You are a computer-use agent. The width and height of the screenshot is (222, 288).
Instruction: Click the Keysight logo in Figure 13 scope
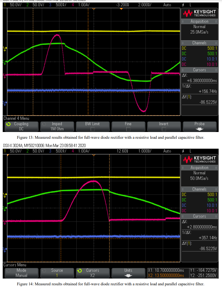click(199, 13)
